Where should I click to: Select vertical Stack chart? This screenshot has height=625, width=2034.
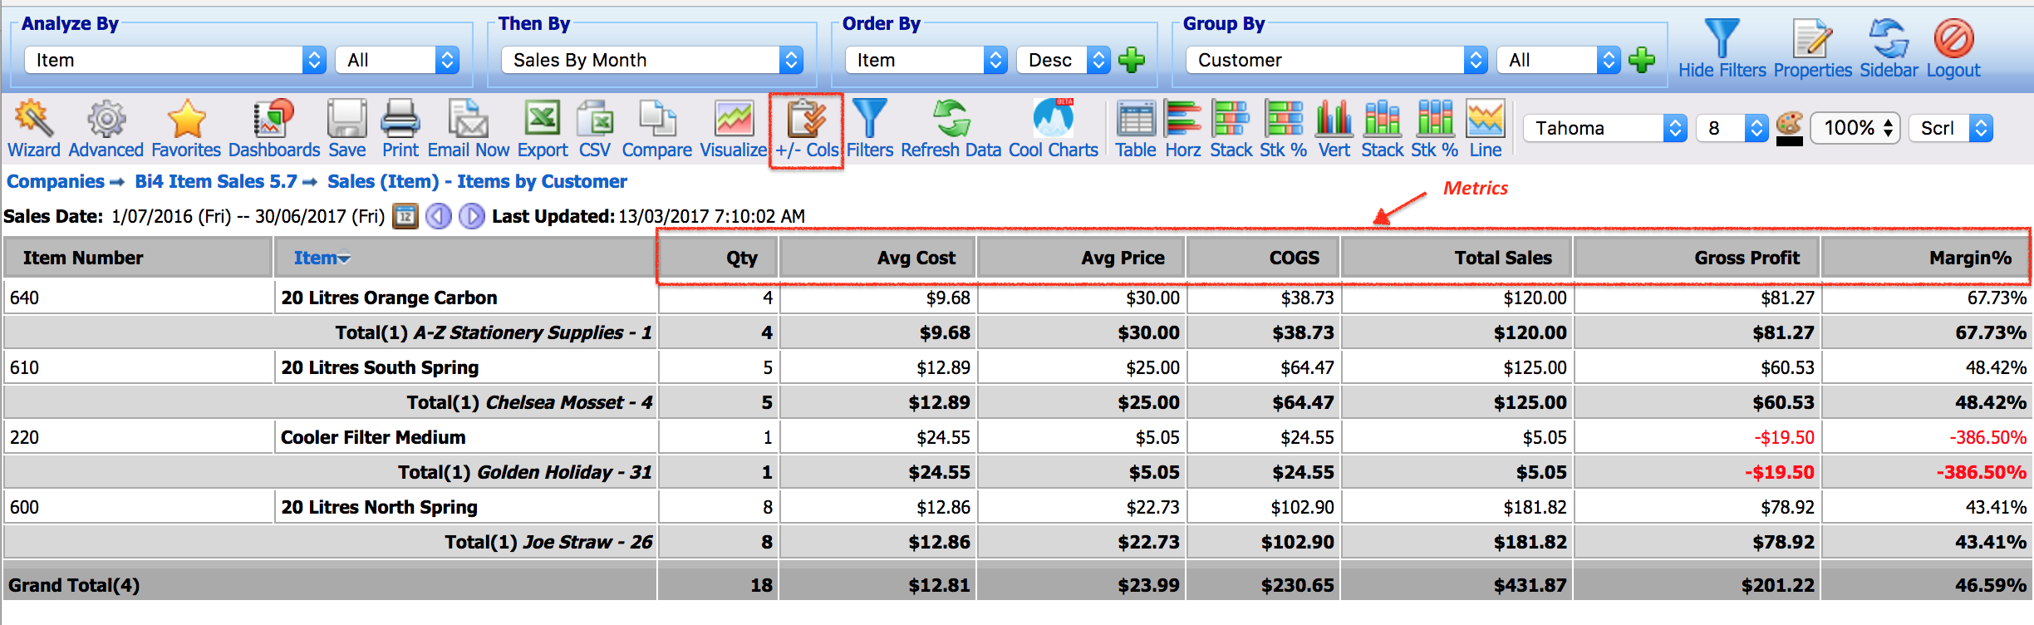point(1383,129)
